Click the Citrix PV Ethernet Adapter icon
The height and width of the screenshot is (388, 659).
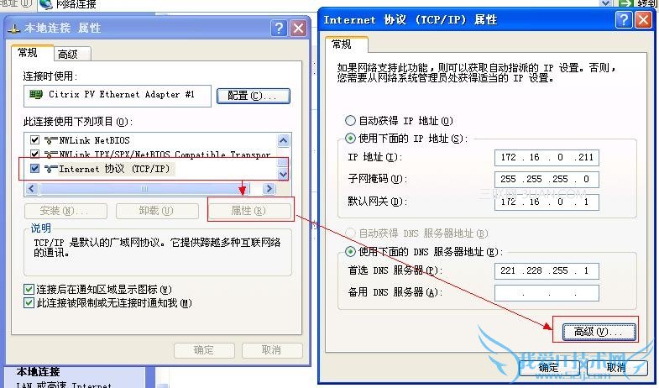(36, 94)
